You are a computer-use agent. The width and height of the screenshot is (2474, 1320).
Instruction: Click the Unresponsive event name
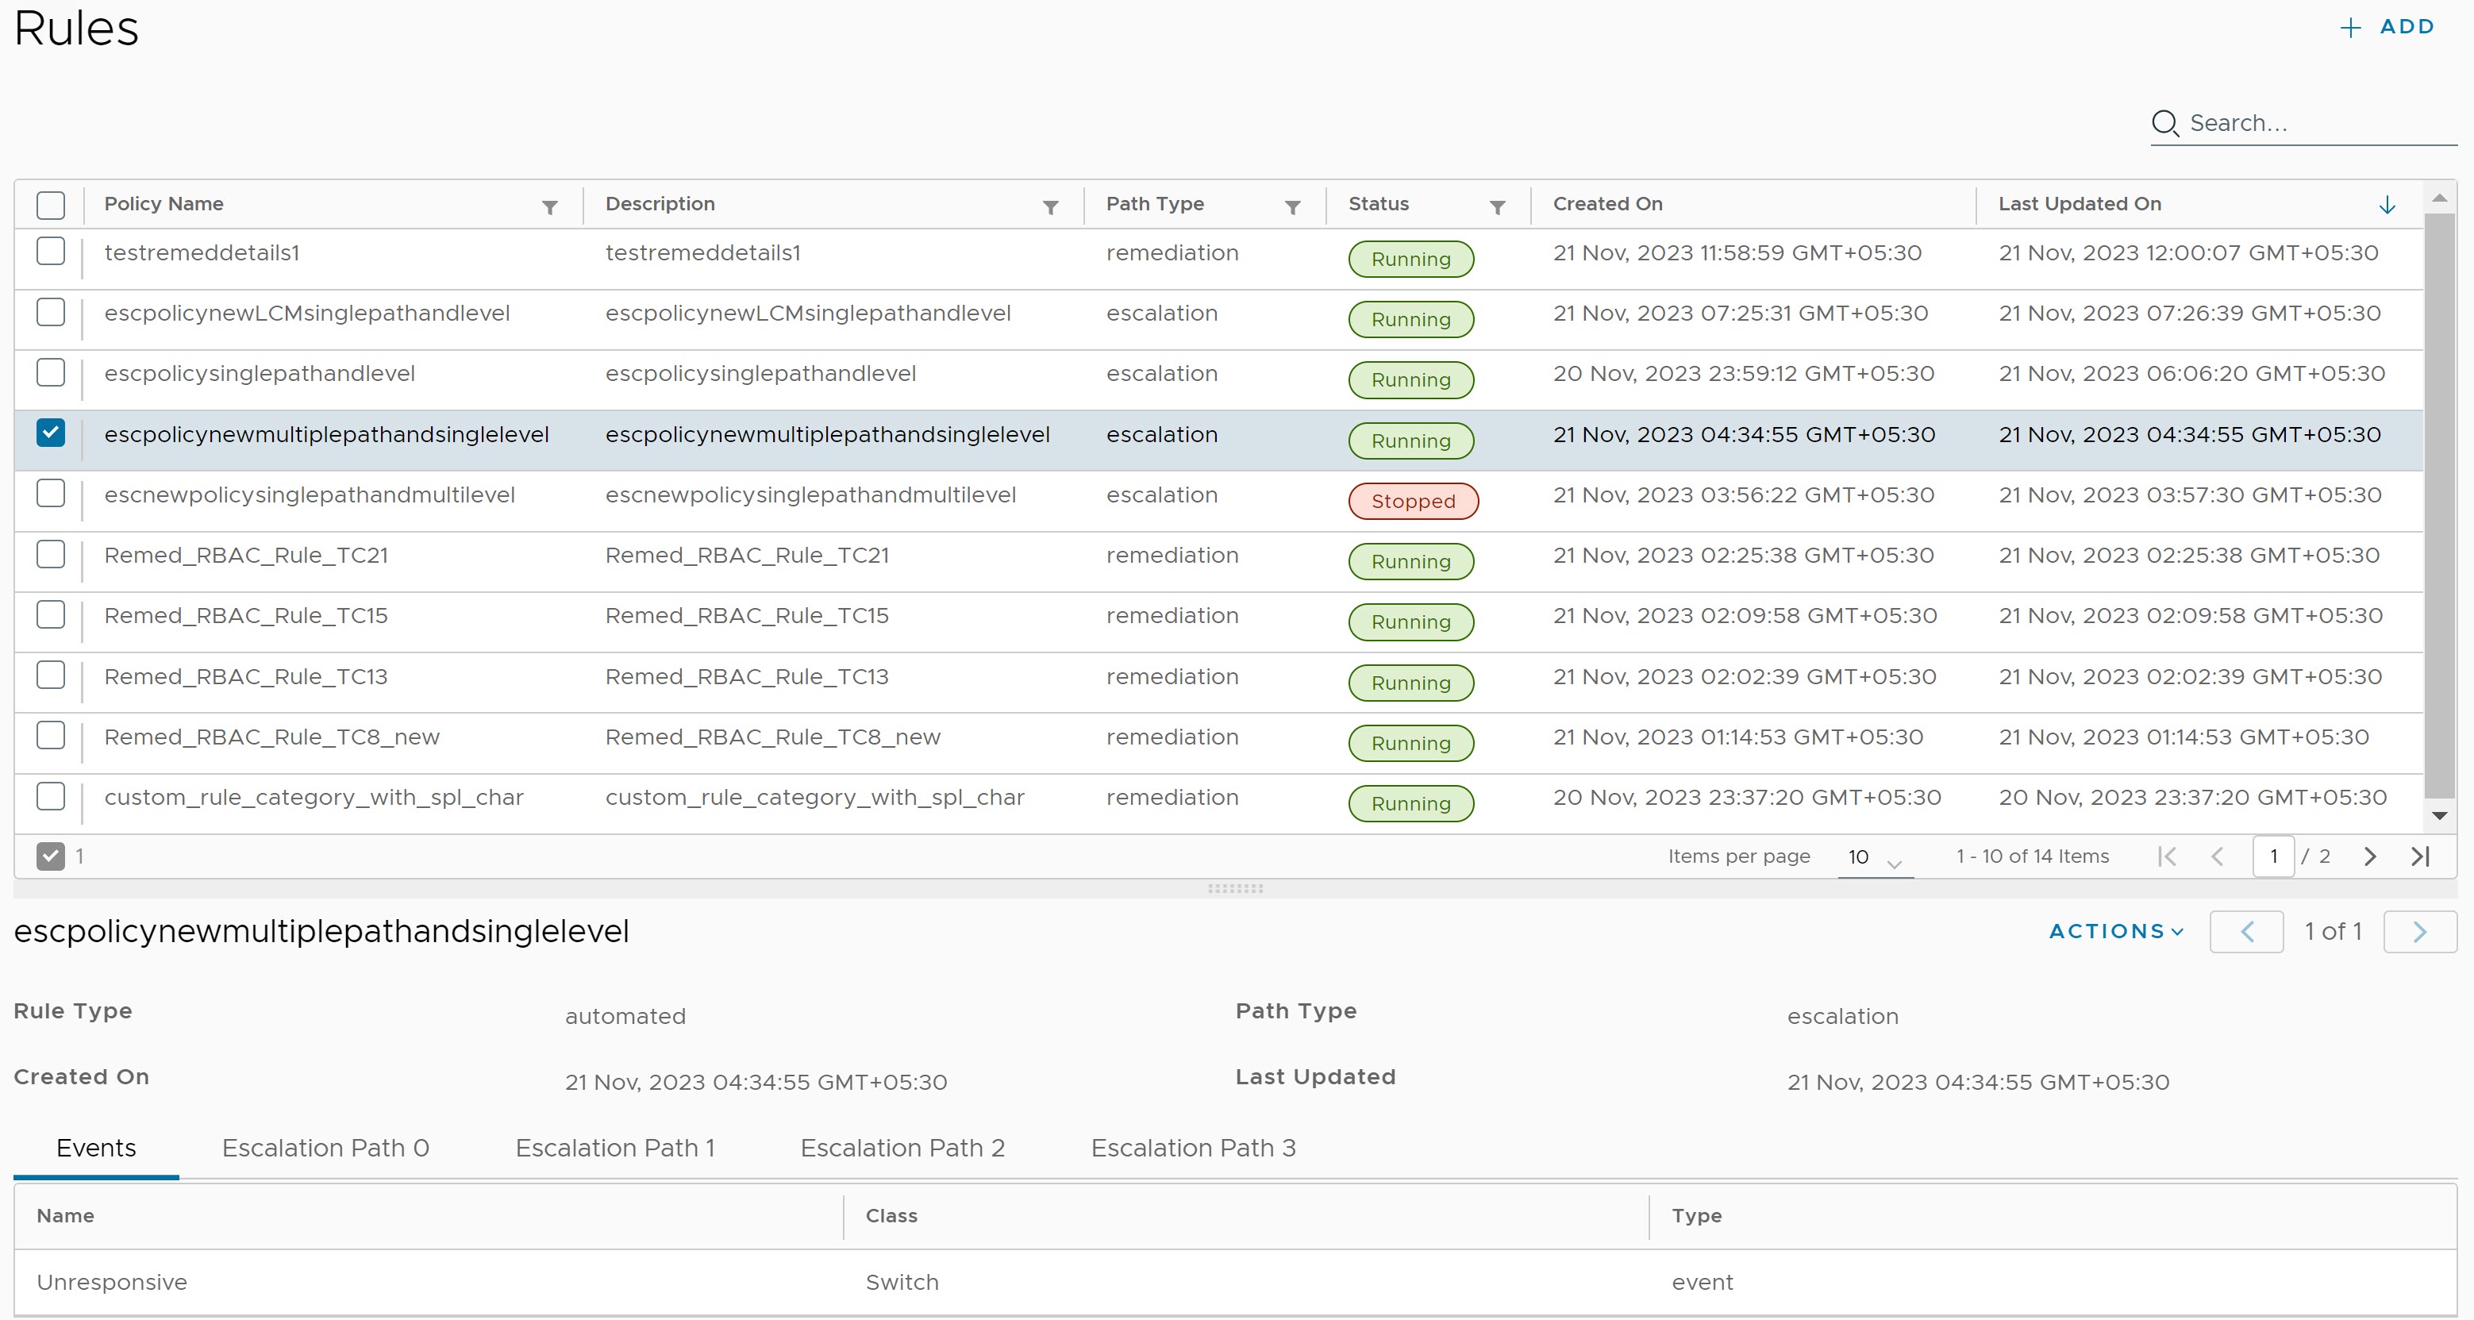coord(111,1283)
